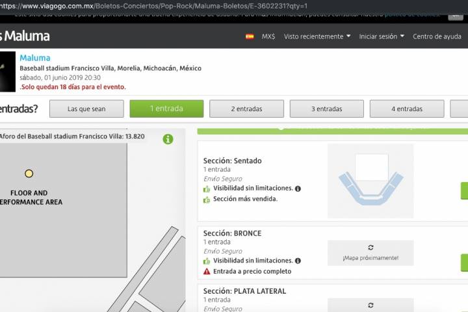Select the 1 entrada quantity option
468x312 pixels.
(166, 109)
